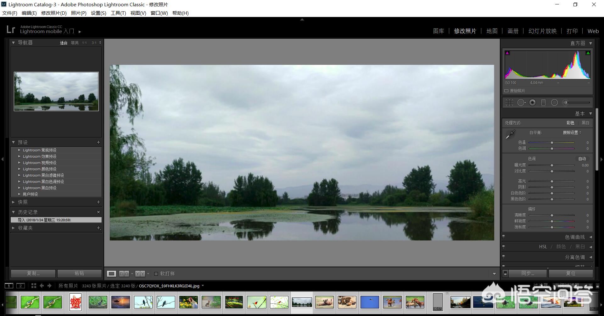This screenshot has height=316, width=604.
Task: Click the 复制... button
Action: [x=33, y=273]
